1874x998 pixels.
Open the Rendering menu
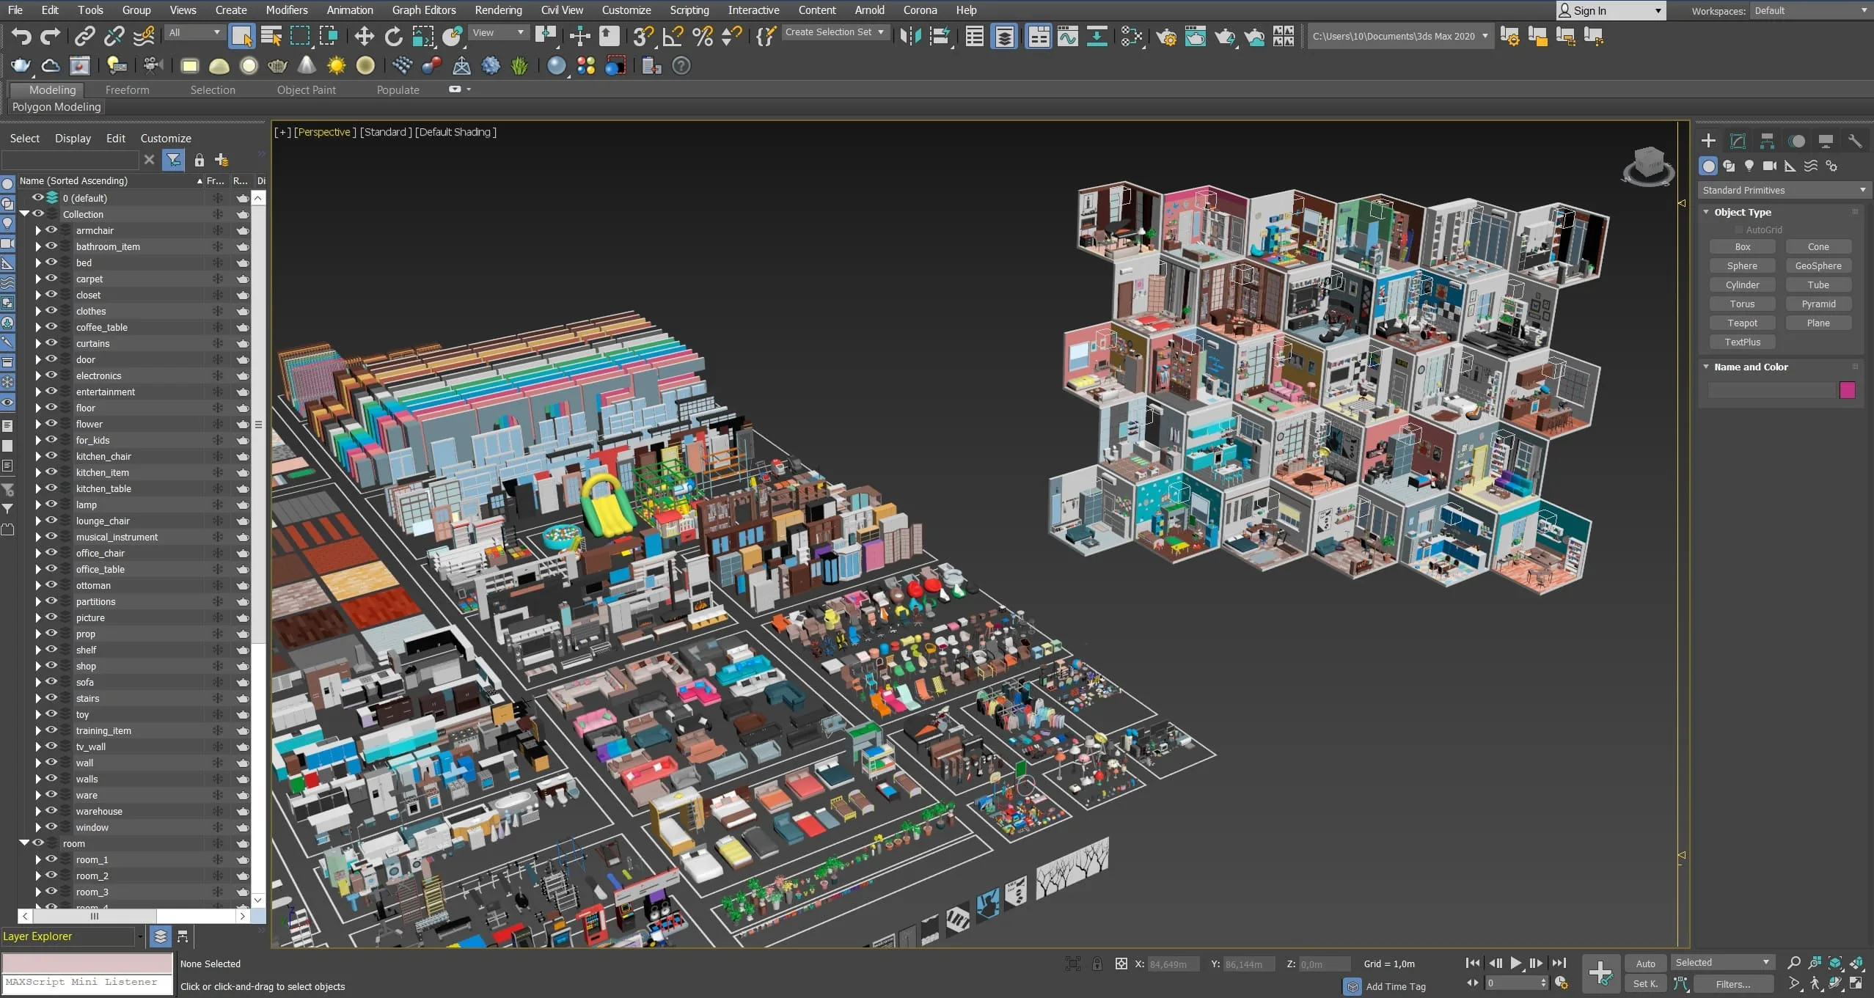(x=498, y=10)
